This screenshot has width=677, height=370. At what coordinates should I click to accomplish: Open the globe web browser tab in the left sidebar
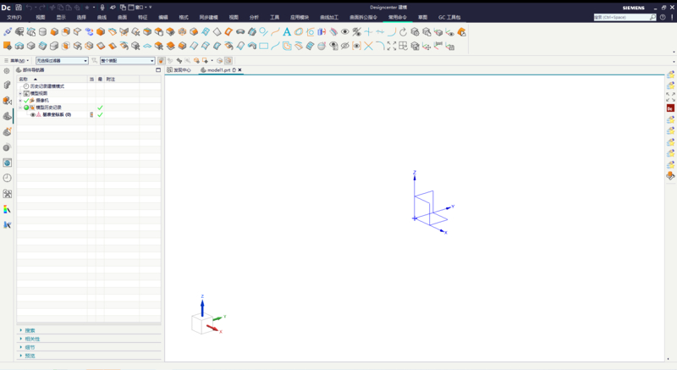point(8,163)
